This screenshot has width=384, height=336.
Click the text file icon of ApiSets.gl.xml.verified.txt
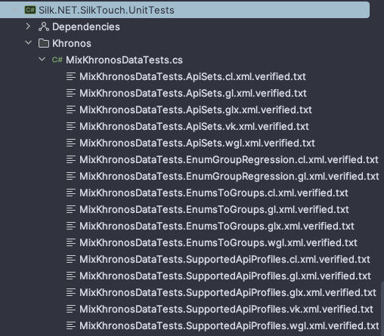pos(71,93)
